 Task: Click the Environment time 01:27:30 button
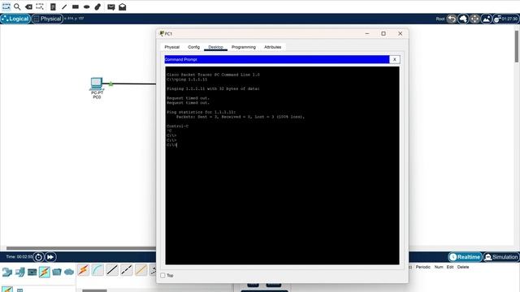[x=505, y=19]
